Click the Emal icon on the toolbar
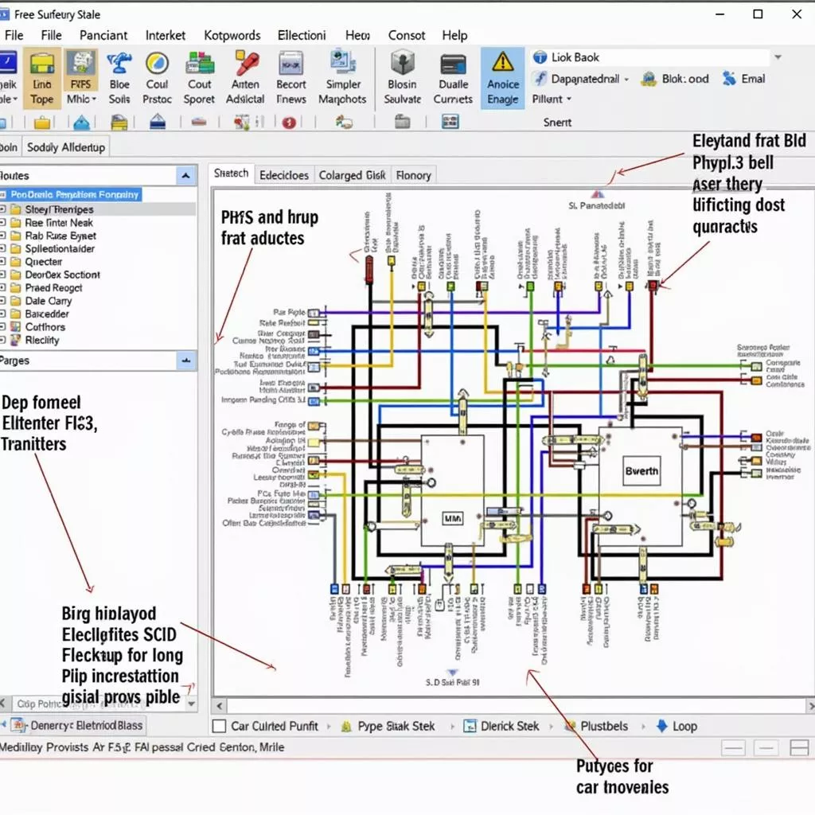 (743, 79)
